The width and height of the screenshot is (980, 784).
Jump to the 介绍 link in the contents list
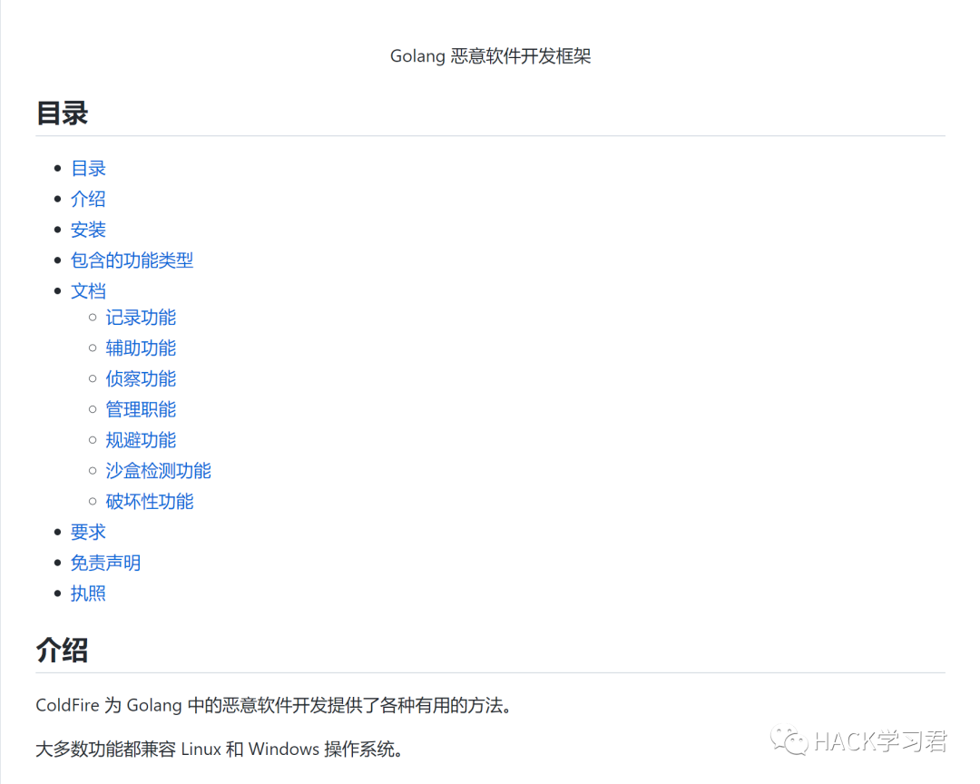[x=88, y=199]
